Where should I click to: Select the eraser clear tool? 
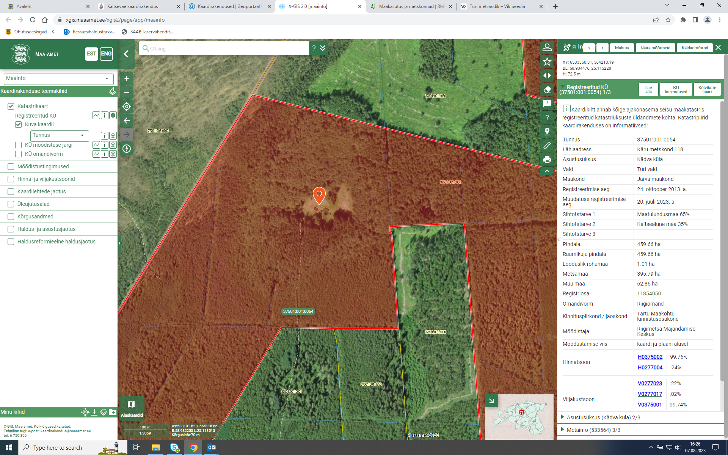pos(547,90)
